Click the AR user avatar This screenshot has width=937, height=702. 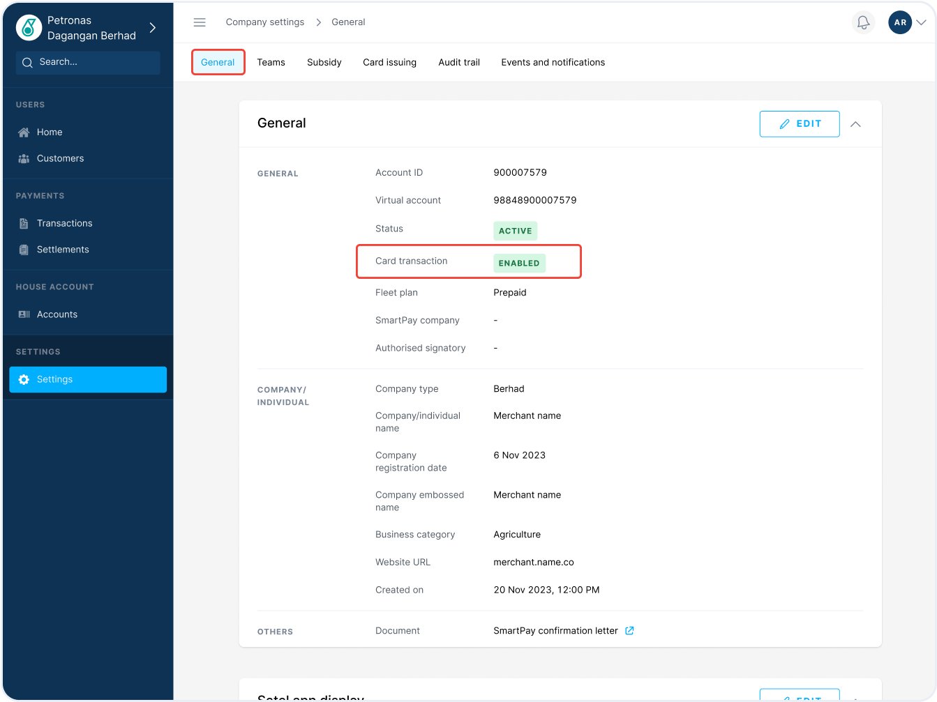point(900,22)
